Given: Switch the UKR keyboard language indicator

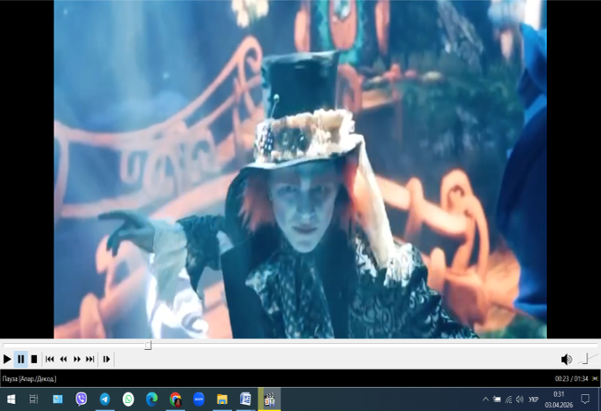Looking at the screenshot, I should pyautogui.click(x=534, y=400).
